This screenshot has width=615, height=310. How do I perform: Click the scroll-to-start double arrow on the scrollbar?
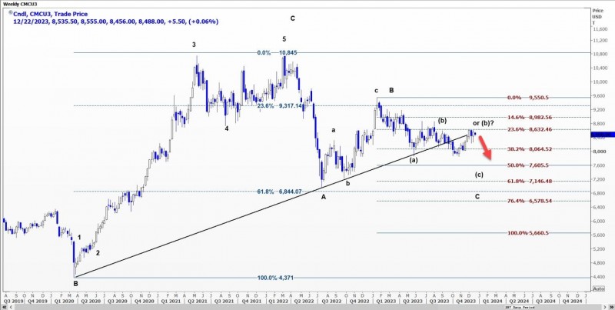[4, 305]
